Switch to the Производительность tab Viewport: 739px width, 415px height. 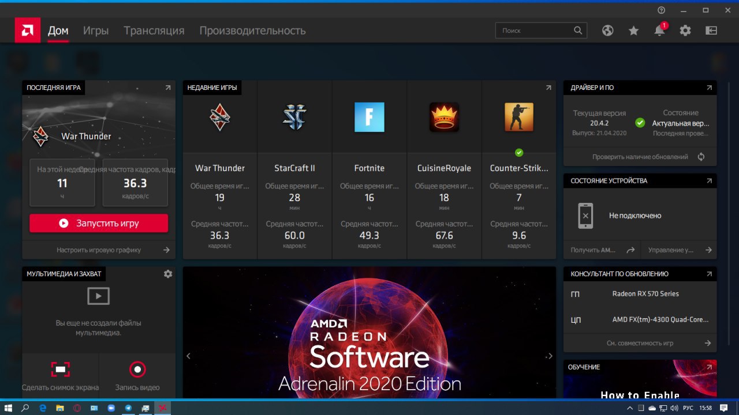[252, 31]
